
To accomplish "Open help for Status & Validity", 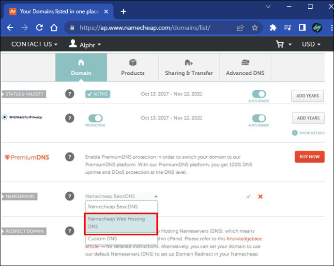I will coord(70,94).
